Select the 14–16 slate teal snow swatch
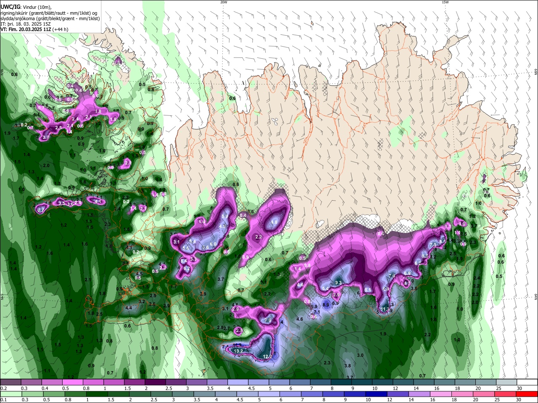The width and height of the screenshot is (538, 403). tap(424, 382)
